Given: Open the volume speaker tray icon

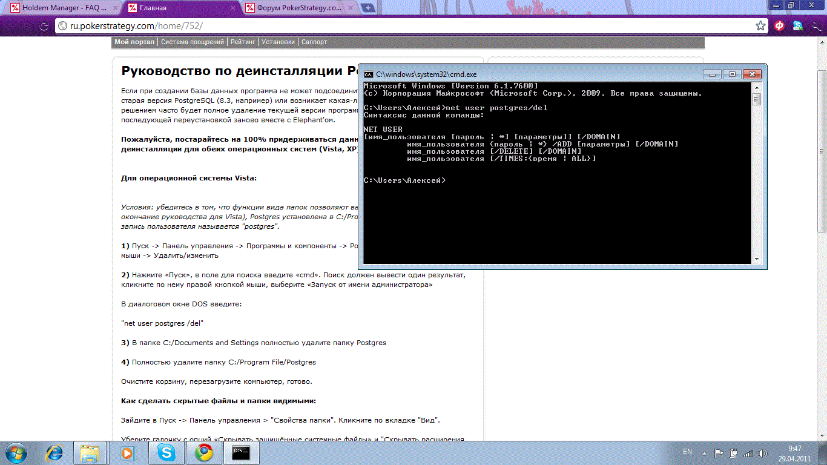Looking at the screenshot, I should point(763,452).
